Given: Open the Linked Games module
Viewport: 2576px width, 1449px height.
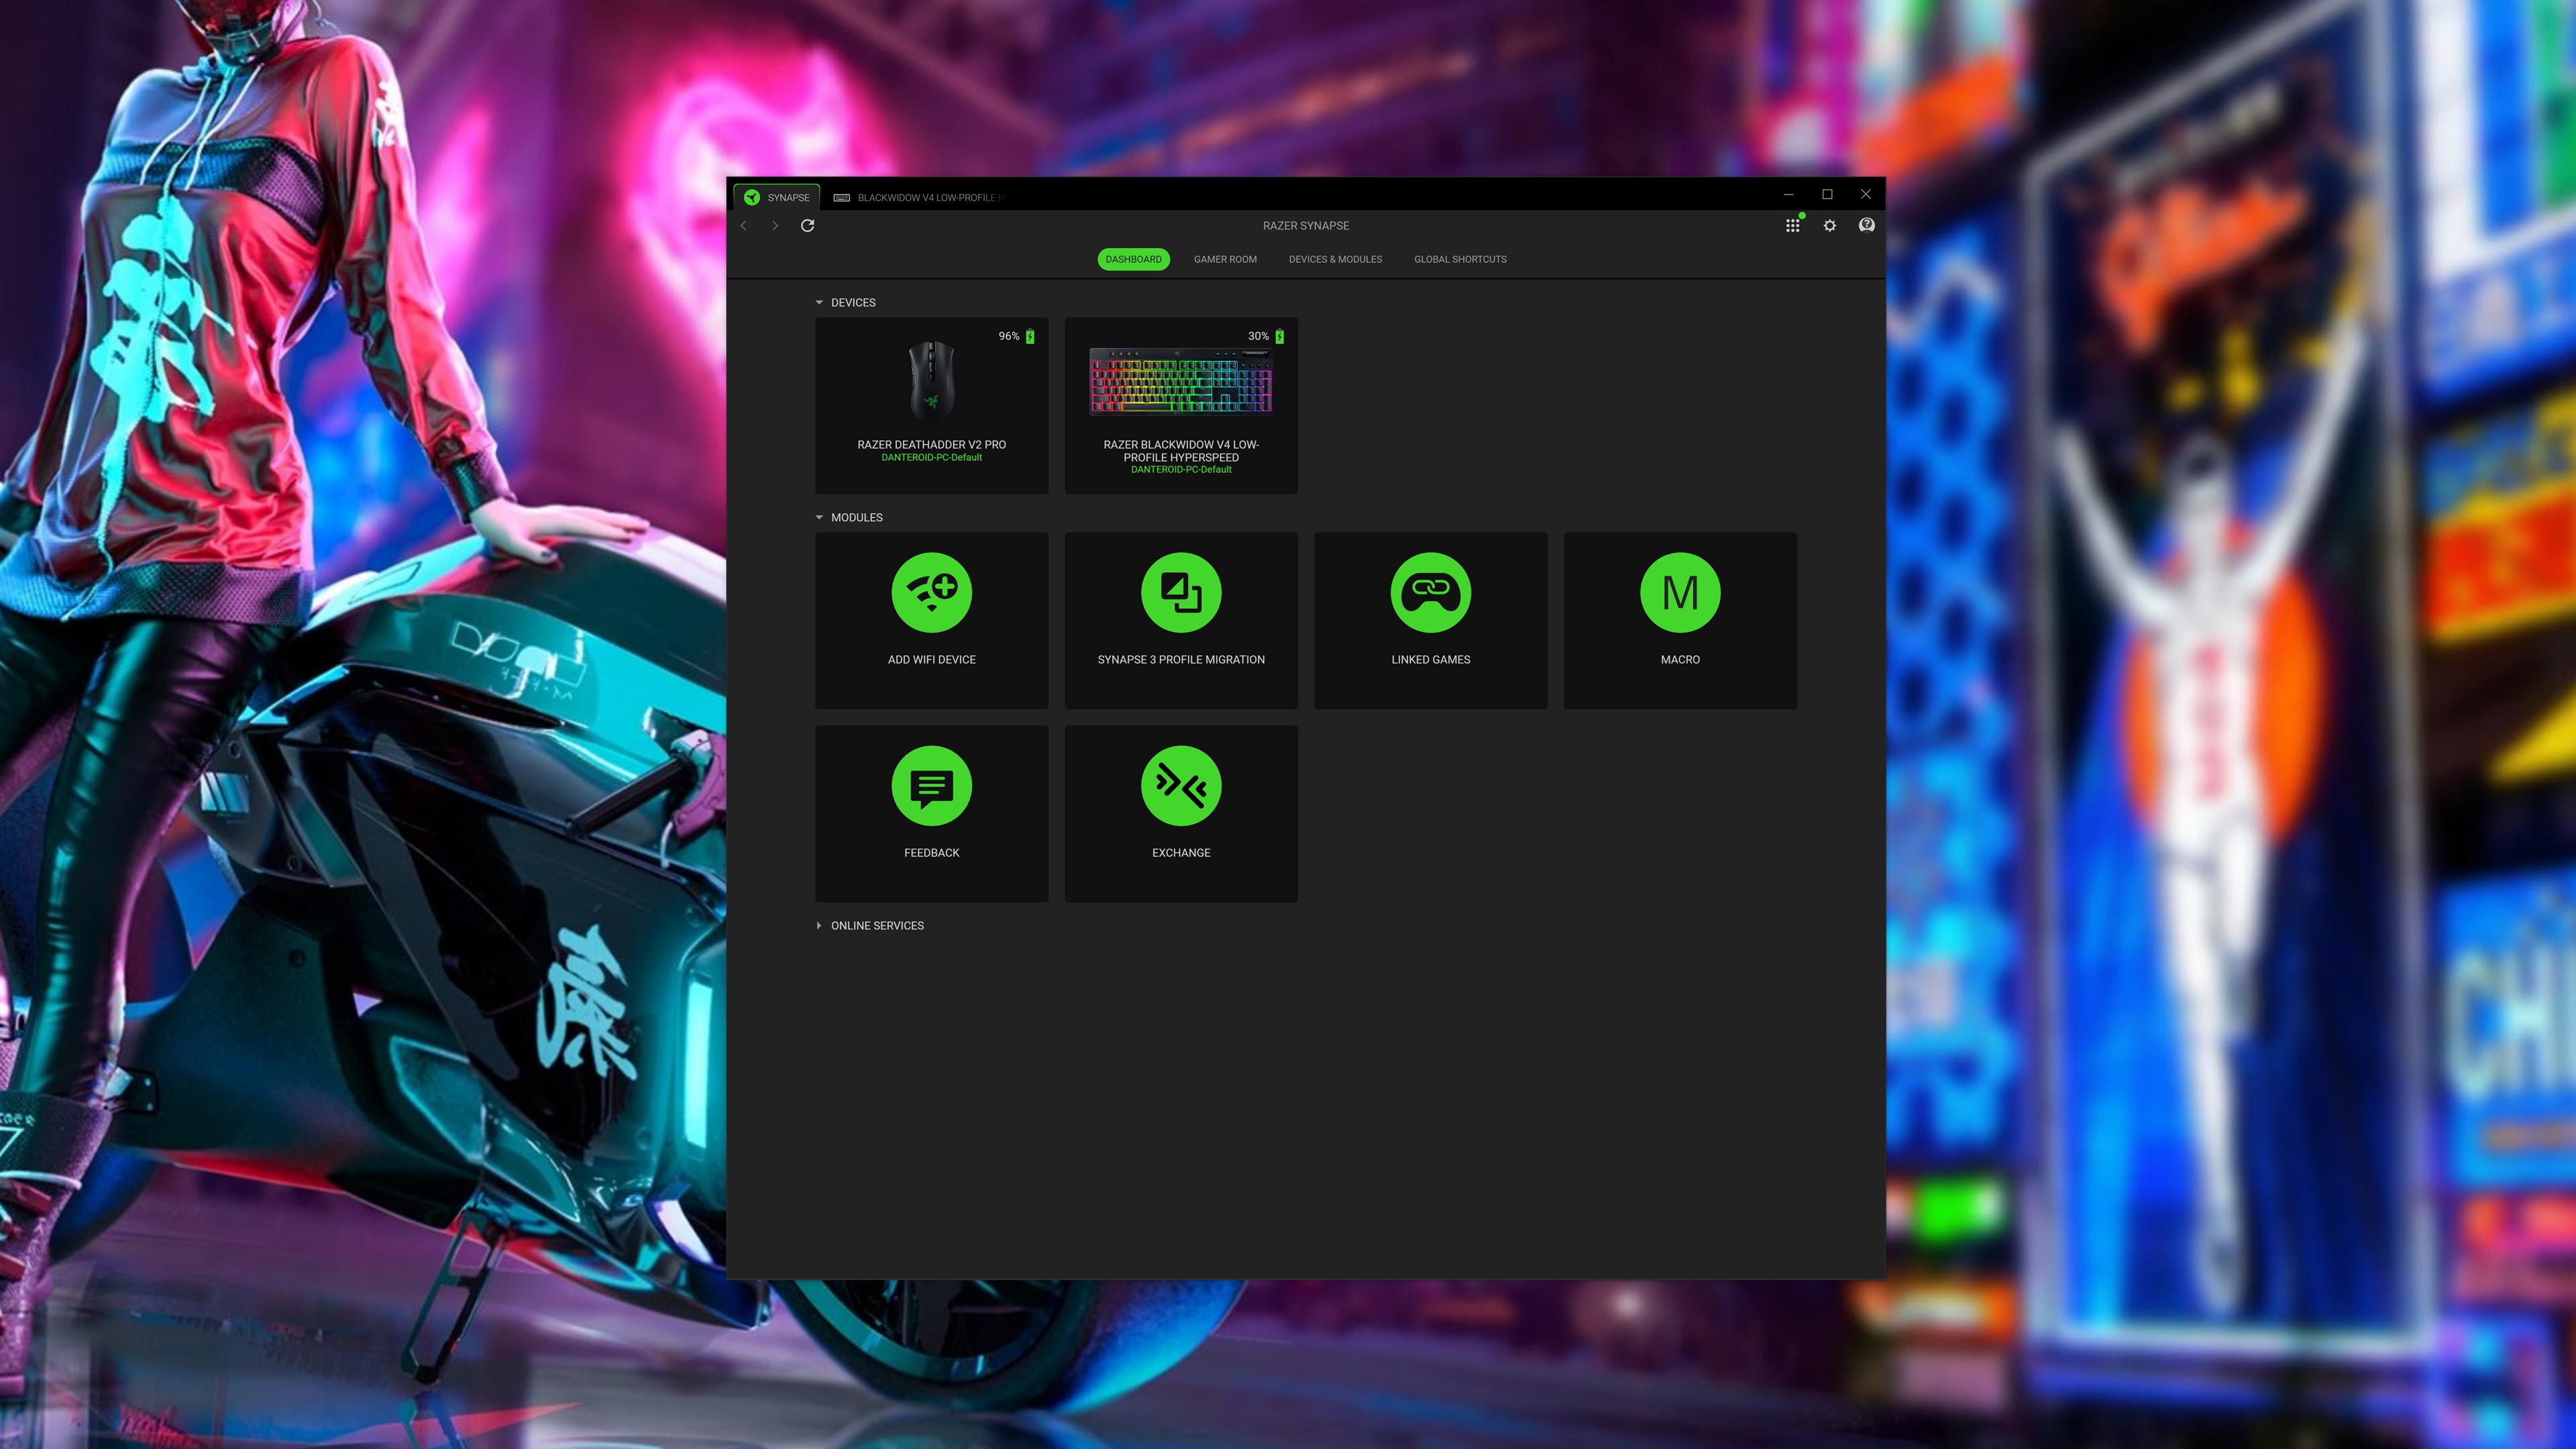Looking at the screenshot, I should click(x=1430, y=620).
